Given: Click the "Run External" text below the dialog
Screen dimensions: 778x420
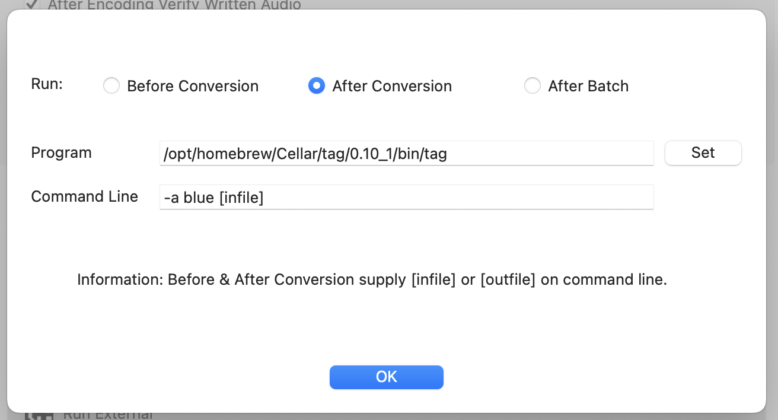Looking at the screenshot, I should [108, 415].
